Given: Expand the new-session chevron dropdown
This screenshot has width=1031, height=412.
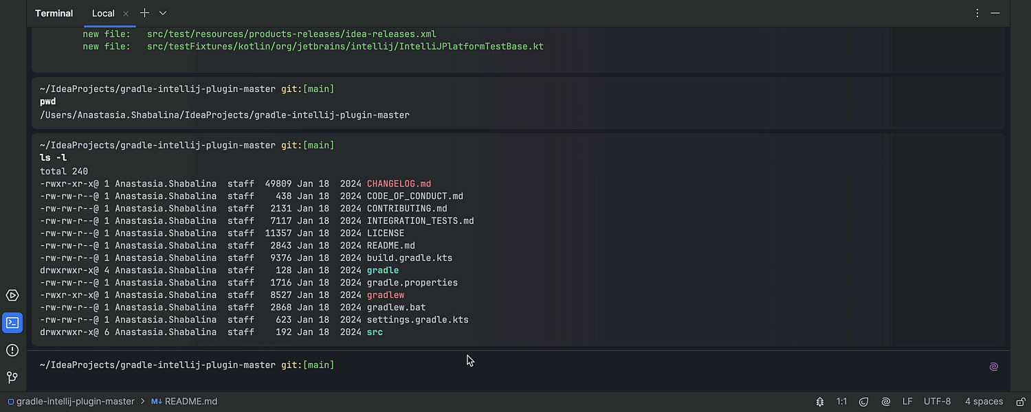Looking at the screenshot, I should 163,13.
